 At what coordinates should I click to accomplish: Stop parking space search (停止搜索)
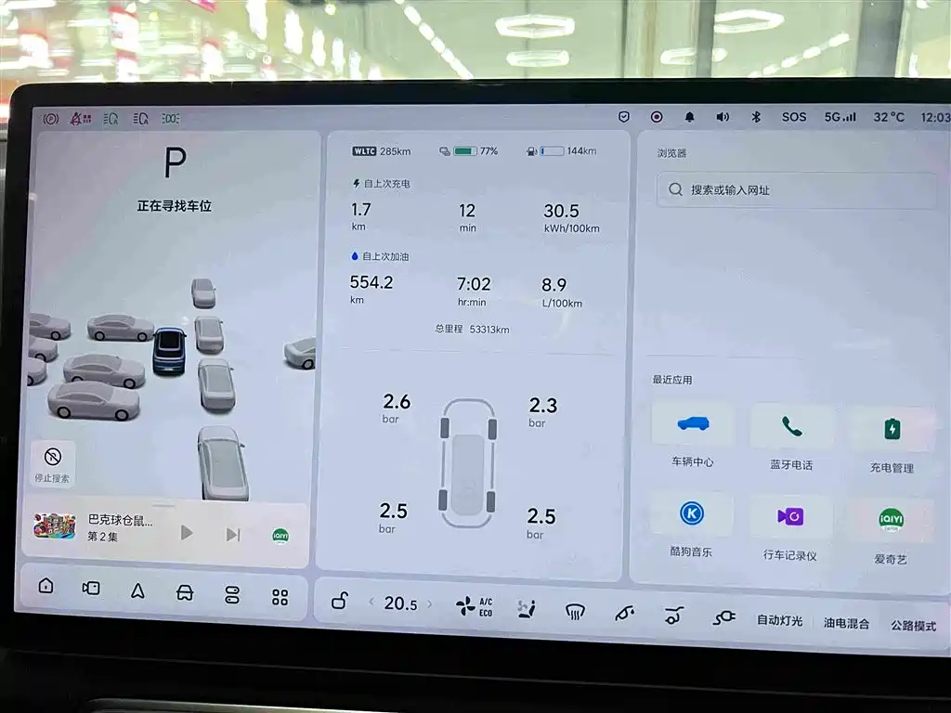(x=53, y=464)
